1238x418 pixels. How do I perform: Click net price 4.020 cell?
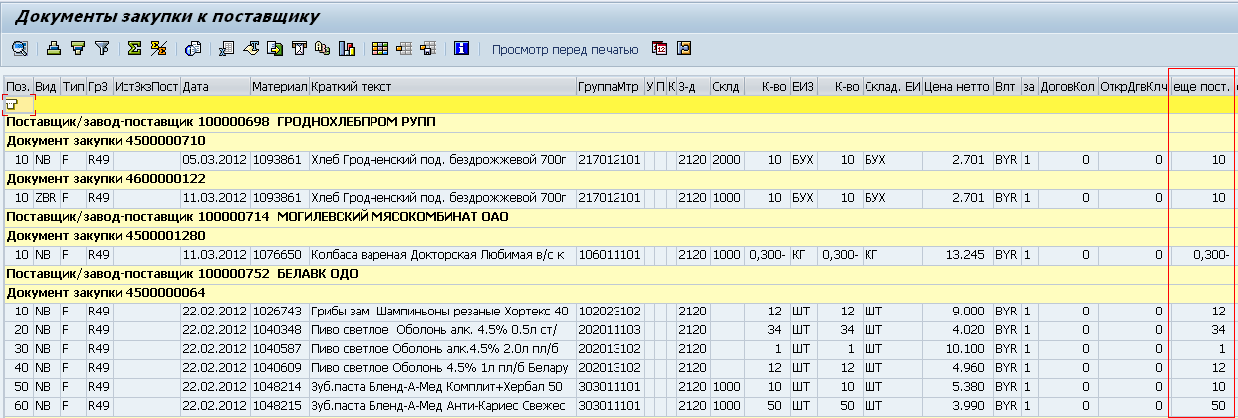click(x=956, y=330)
